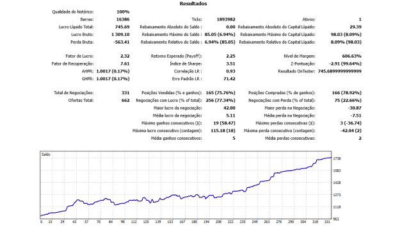Click the Fator de Recuperação value 7.61
Image resolution: width=400 pixels, height=234 pixels.
[x=125, y=64]
